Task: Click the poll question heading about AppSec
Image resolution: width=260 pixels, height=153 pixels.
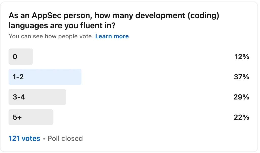Action: click(114, 20)
